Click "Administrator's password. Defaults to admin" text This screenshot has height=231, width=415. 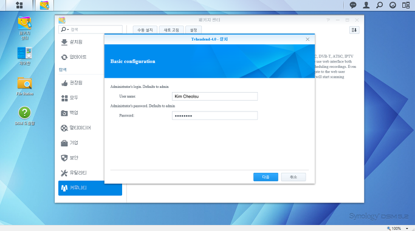click(143, 106)
